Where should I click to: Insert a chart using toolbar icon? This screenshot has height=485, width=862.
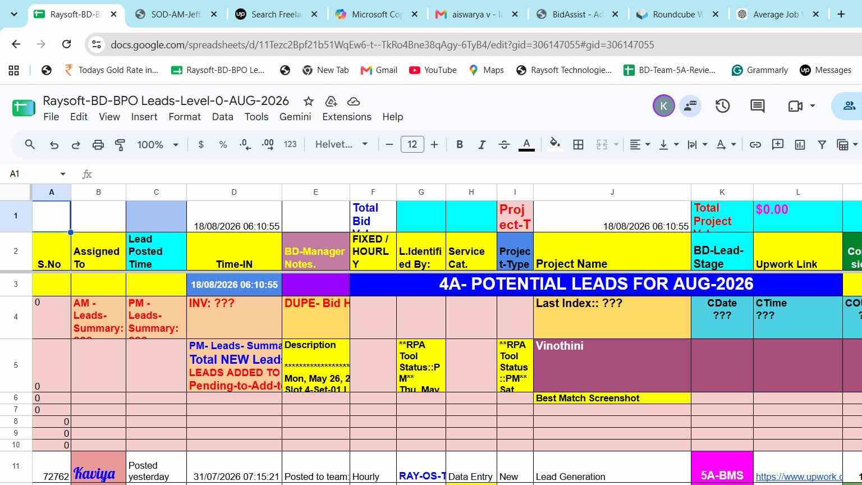click(800, 145)
